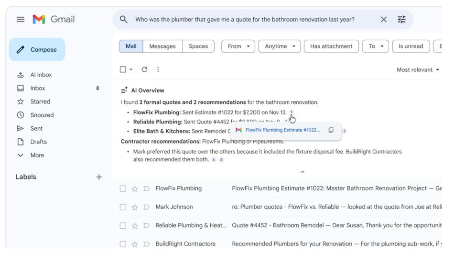Open Sent mail folder
The image size is (454, 256).
pos(36,128)
